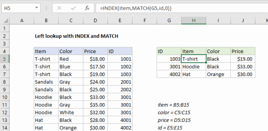268x131 pixels.
Task: Select row 2 header
Action: (5, 36)
